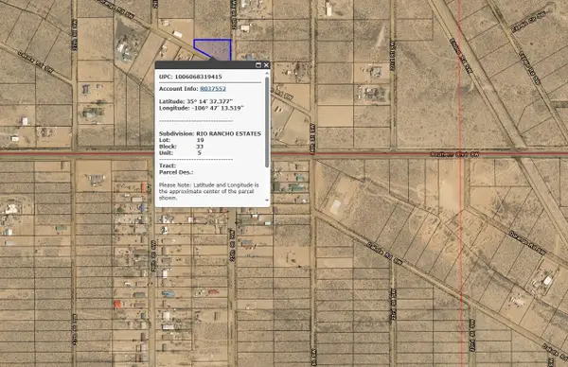Close the parcel info popup

tap(266, 65)
